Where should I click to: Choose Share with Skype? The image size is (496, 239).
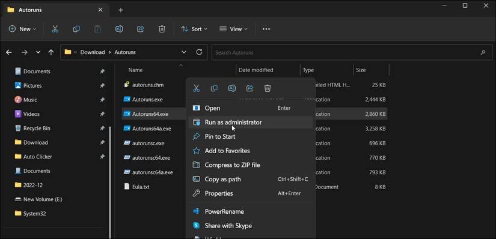[x=250, y=226]
